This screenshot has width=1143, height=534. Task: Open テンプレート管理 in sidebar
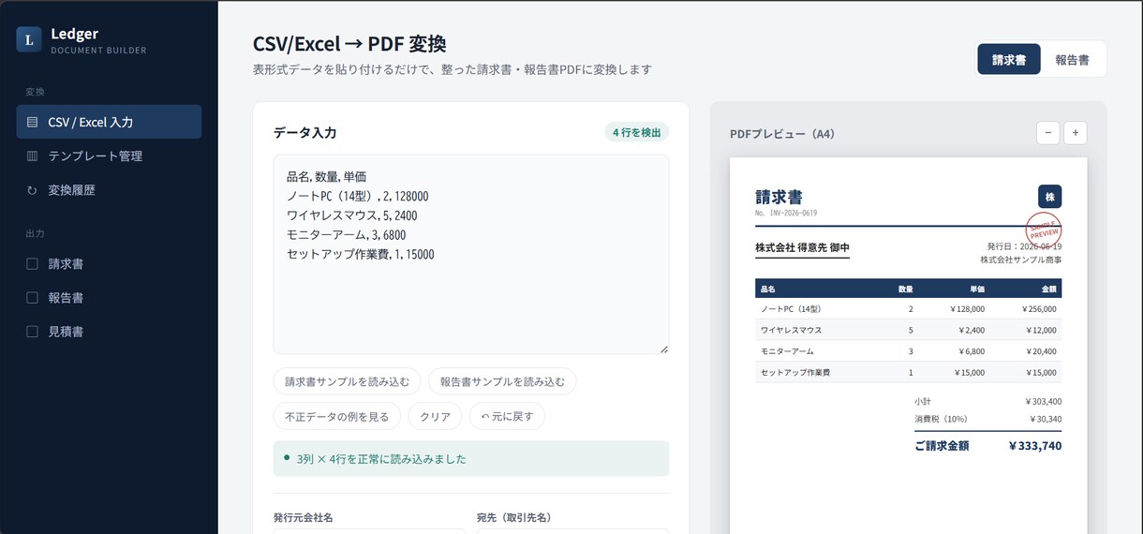tap(109, 156)
